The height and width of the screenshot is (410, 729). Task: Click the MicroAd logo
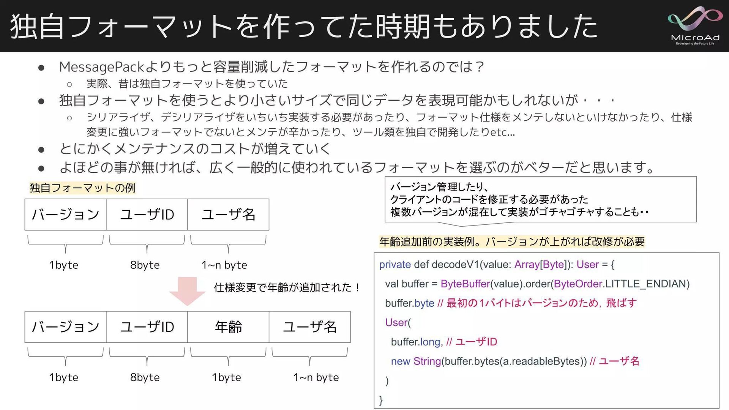(x=694, y=26)
